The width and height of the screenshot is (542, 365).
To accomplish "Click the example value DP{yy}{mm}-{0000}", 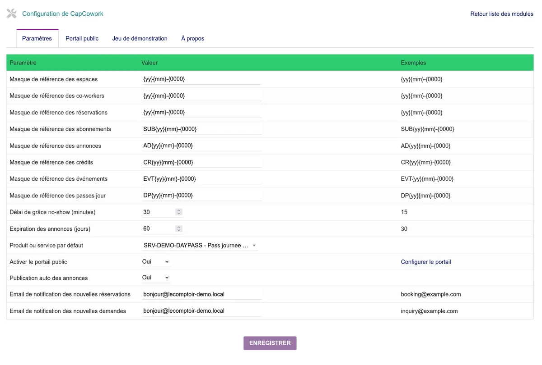I will pos(425,196).
